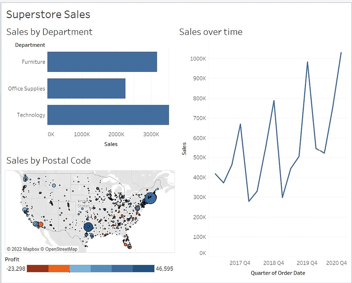Viewport: 352px width, 283px height.
Task: Click the 2019 Q4 x-axis label
Action: pos(307,263)
